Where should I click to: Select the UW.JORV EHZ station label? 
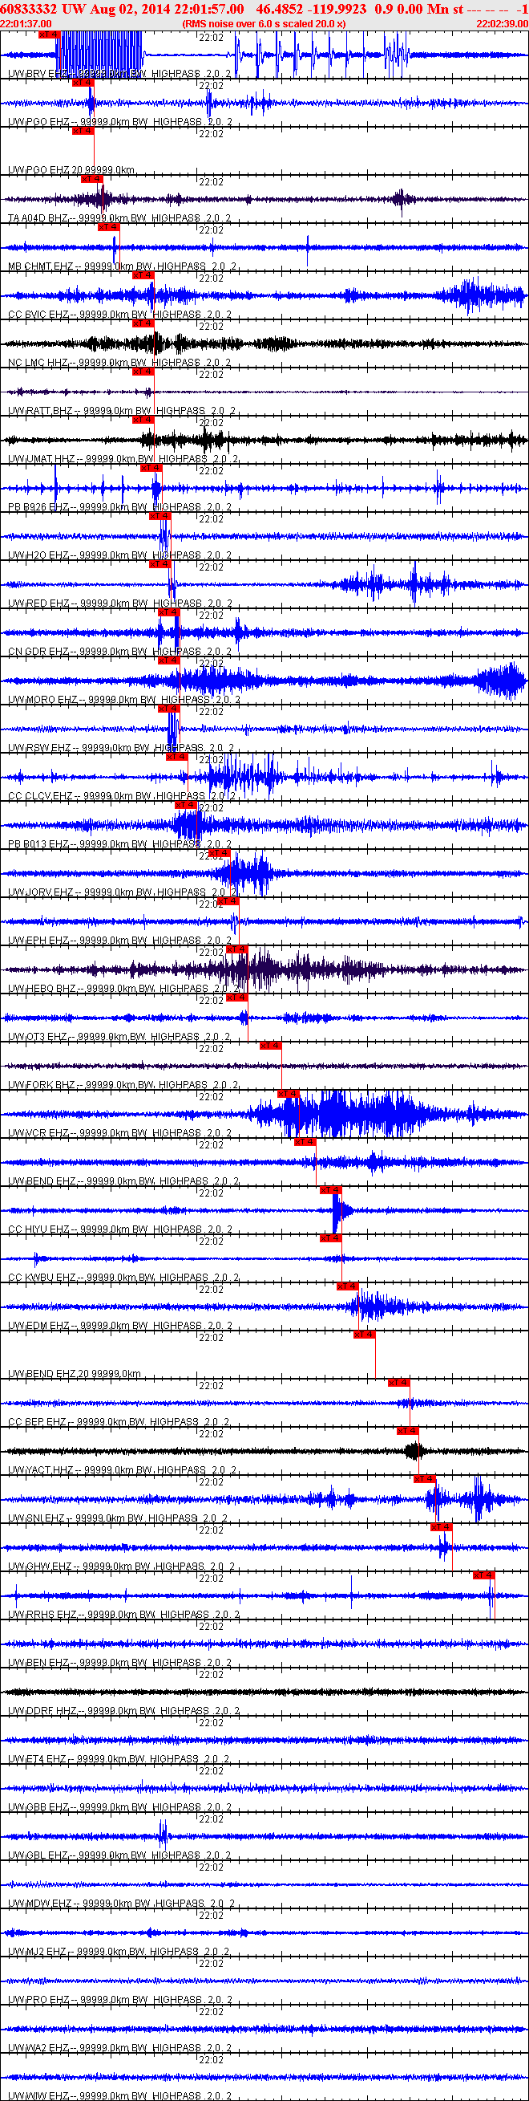pyautogui.click(x=123, y=892)
